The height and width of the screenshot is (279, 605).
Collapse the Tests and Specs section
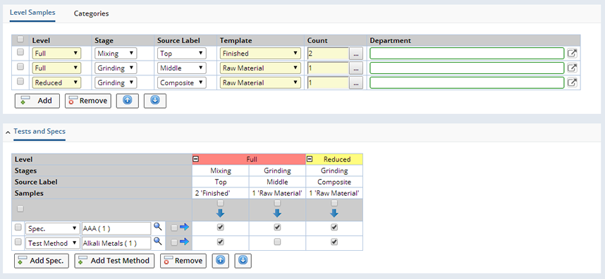[8, 132]
